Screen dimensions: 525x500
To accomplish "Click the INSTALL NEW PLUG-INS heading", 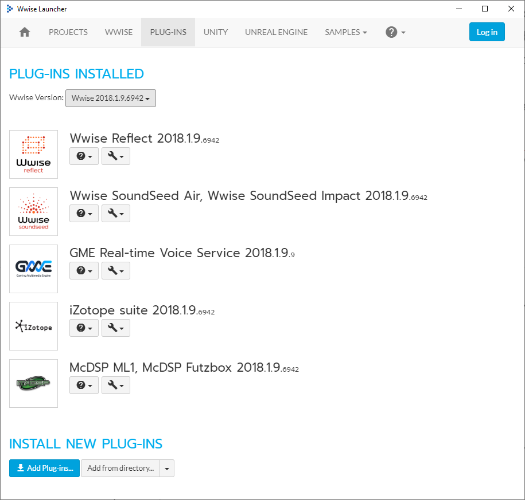I will [85, 444].
